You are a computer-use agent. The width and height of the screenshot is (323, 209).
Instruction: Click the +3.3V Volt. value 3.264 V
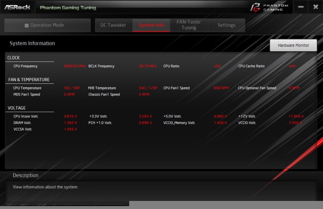(145, 116)
